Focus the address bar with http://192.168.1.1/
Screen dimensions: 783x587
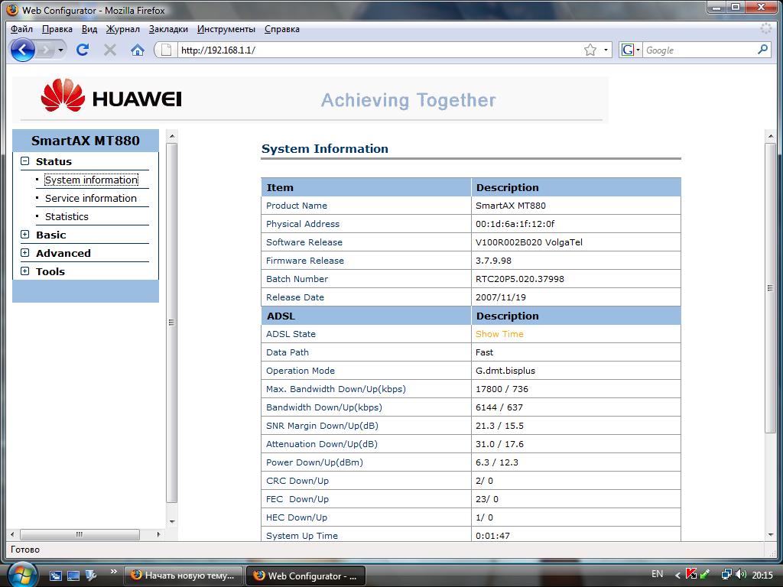pyautogui.click(x=379, y=50)
